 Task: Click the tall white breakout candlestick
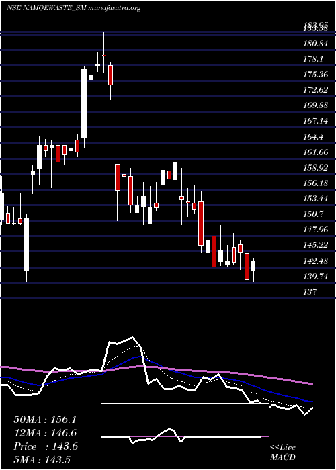84,103
